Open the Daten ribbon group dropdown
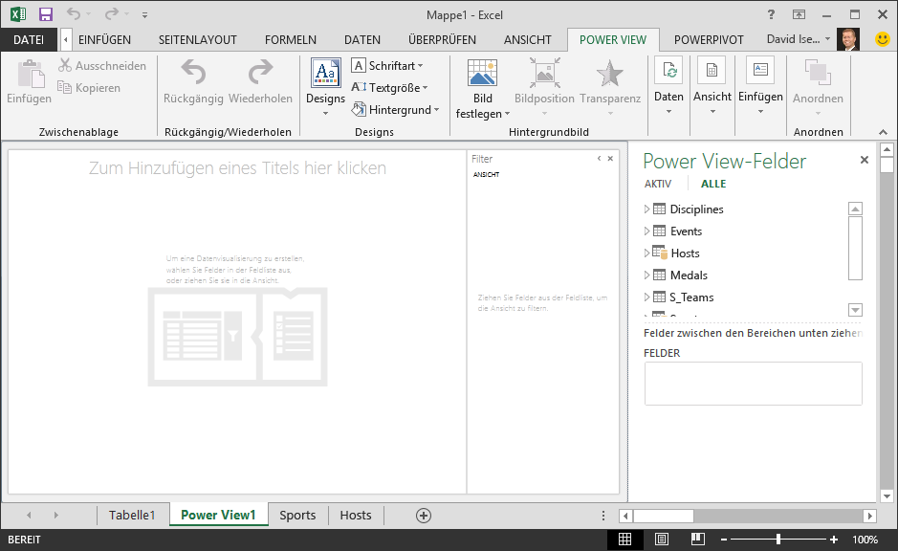The height and width of the screenshot is (551, 898). pos(668,85)
